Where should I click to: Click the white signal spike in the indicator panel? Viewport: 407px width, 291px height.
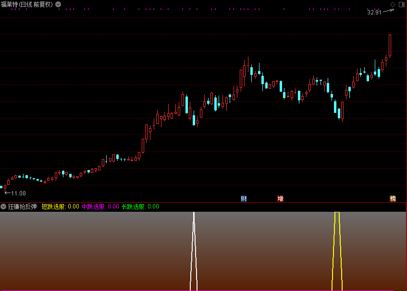194,251
